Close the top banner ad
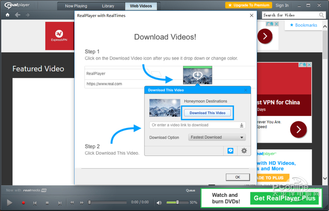Image resolution: width=329 pixels, height=211 pixels. tap(276, 24)
